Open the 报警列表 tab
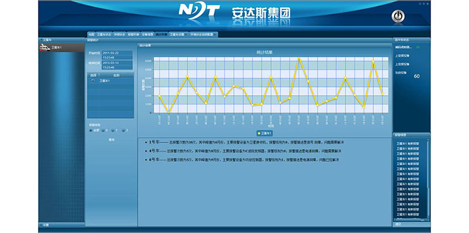The image size is (469, 233). (133, 35)
